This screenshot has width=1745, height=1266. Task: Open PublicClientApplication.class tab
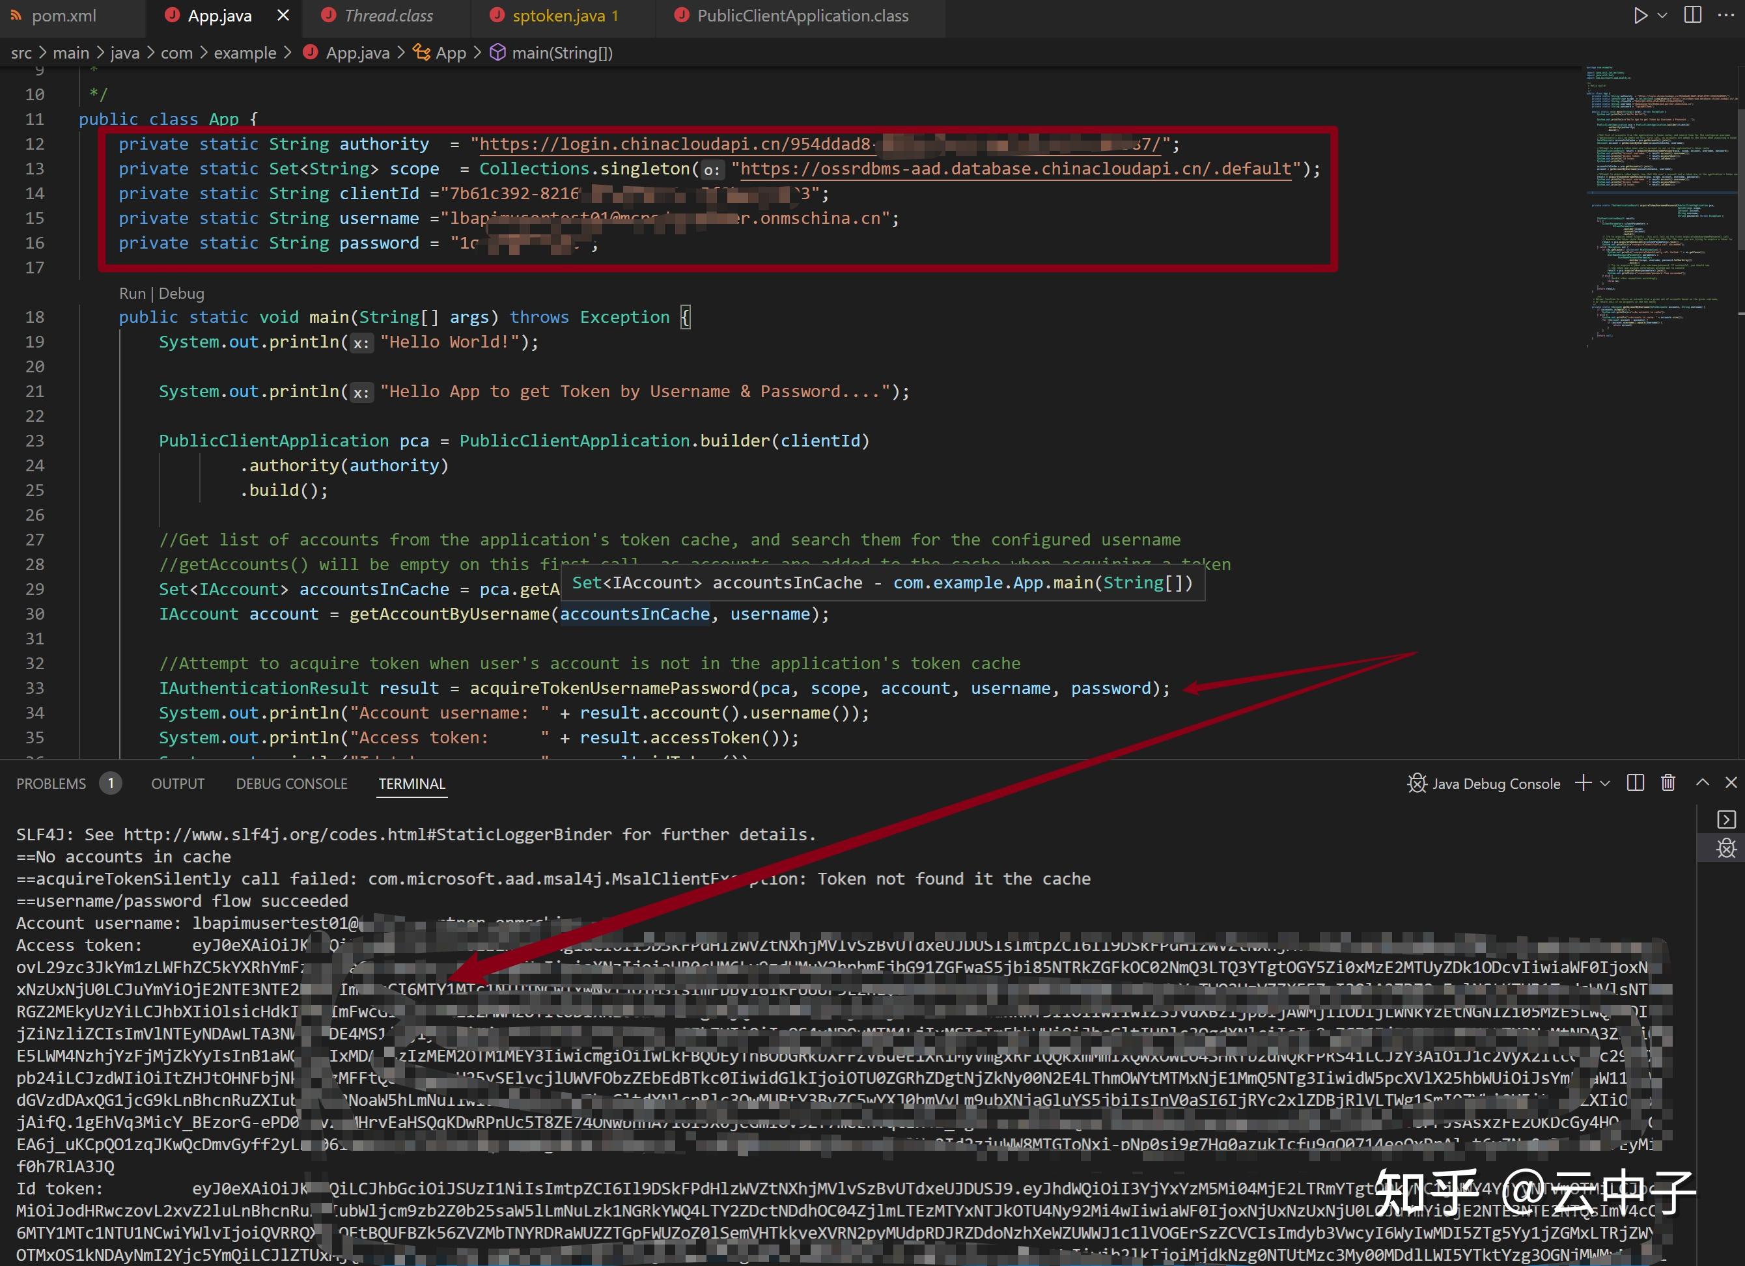point(802,16)
